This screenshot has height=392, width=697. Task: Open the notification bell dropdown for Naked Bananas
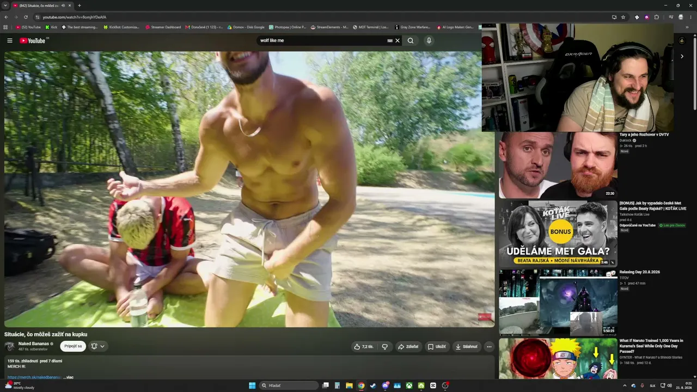[97, 346]
